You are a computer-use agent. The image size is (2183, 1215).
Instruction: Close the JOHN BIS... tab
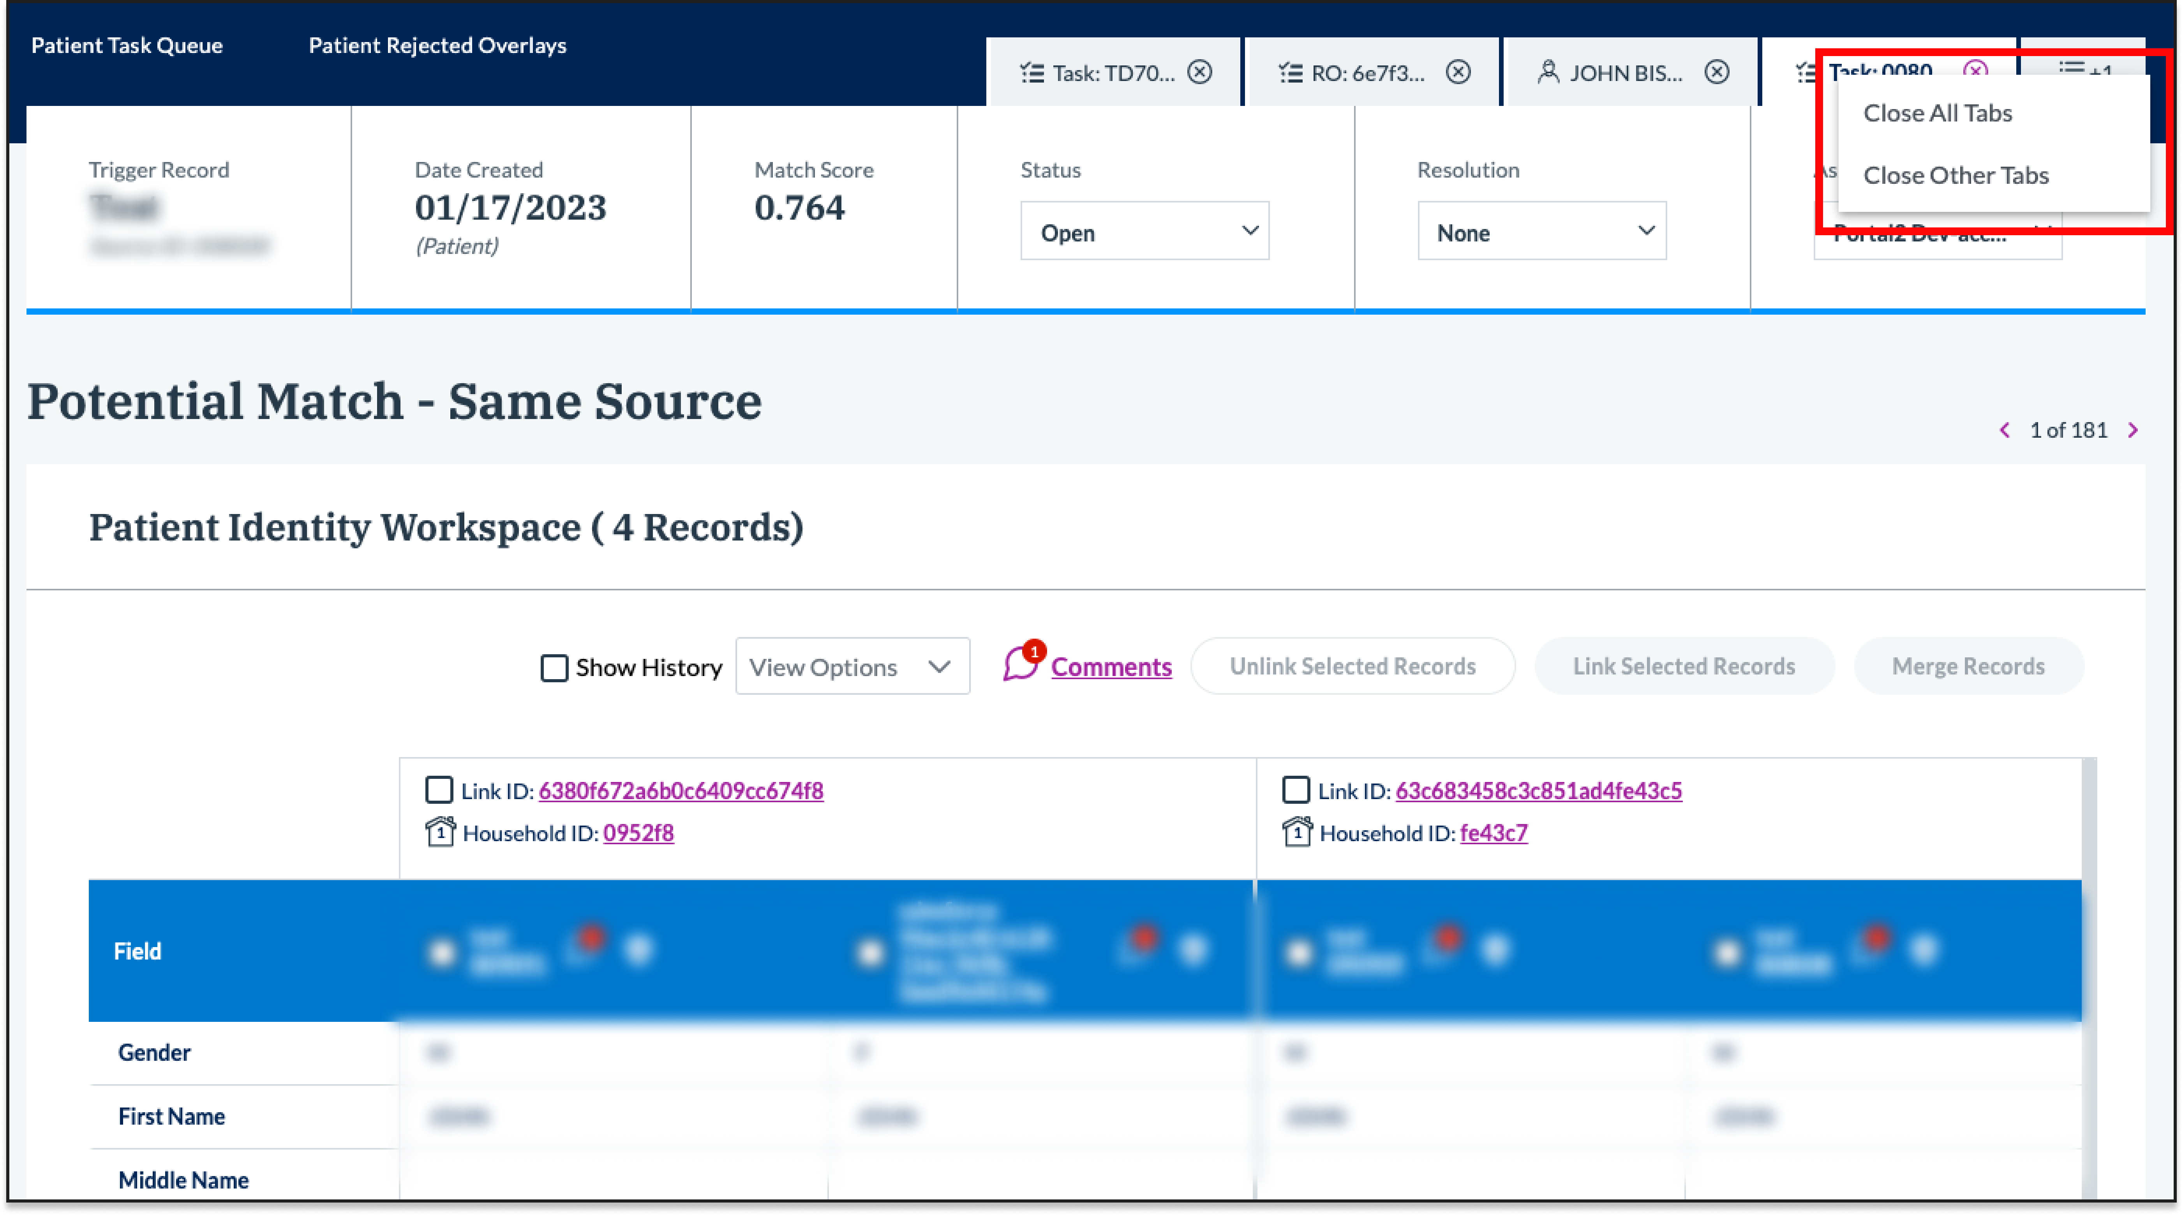[1717, 72]
